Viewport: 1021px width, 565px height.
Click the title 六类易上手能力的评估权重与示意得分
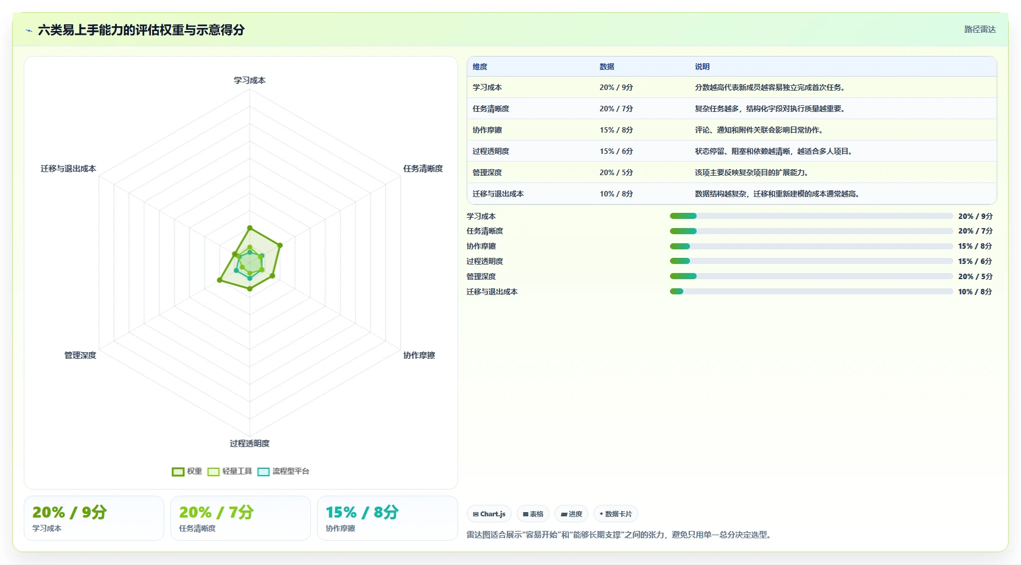coord(141,30)
